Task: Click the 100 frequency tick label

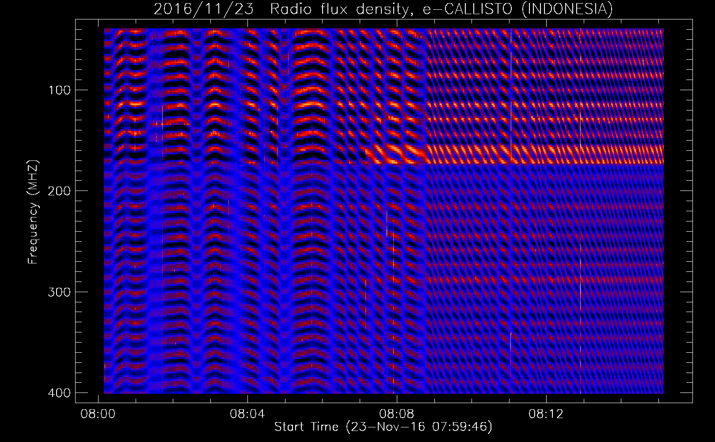Action: point(59,90)
